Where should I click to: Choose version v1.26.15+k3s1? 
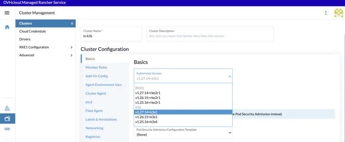point(183,117)
